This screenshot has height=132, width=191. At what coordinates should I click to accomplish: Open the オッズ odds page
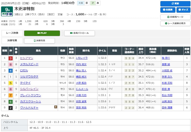183,10
